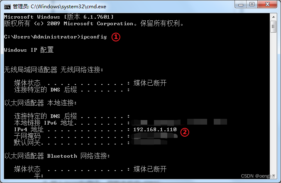Click the scrollbar down arrow

point(274,176)
